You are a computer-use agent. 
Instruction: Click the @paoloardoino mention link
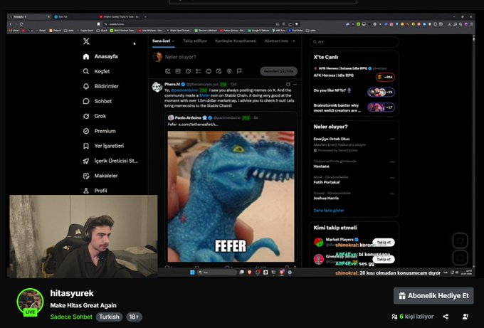184,90
